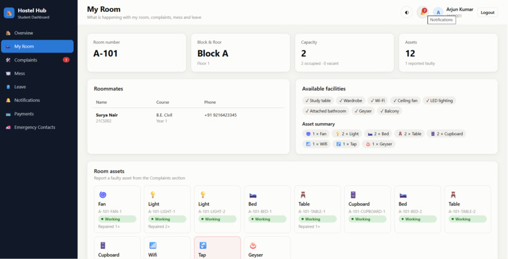The image size is (508, 259).
Task: Click the user avatar letter A
Action: (x=438, y=13)
